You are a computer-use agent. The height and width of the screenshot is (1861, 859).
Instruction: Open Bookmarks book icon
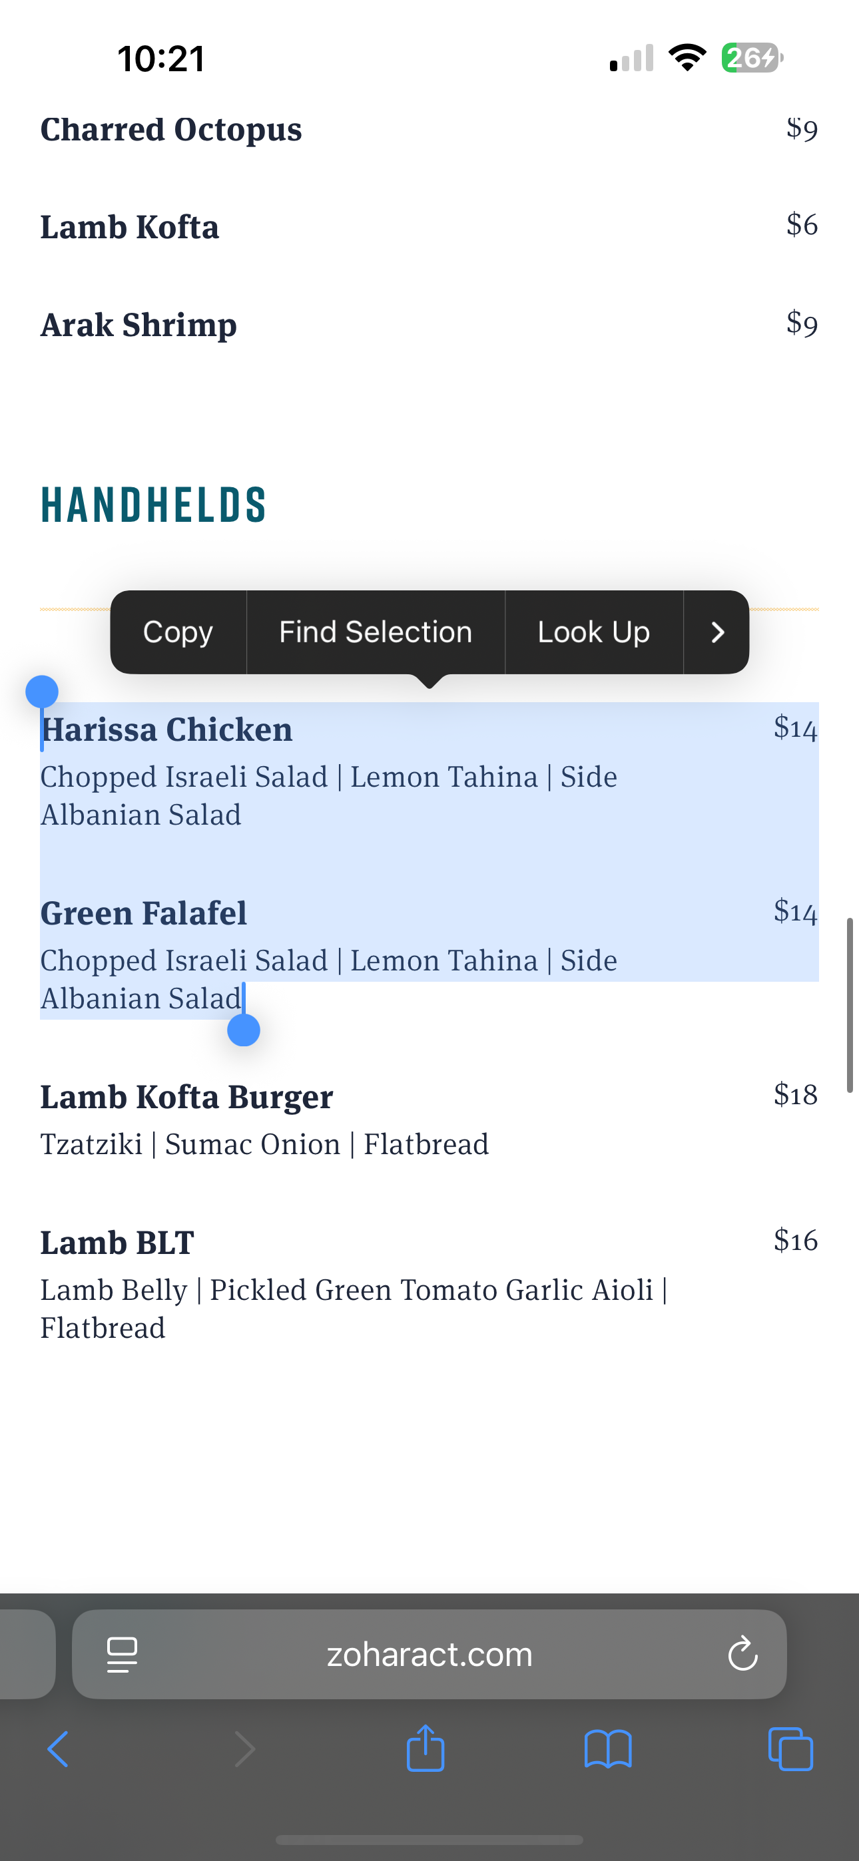608,1749
